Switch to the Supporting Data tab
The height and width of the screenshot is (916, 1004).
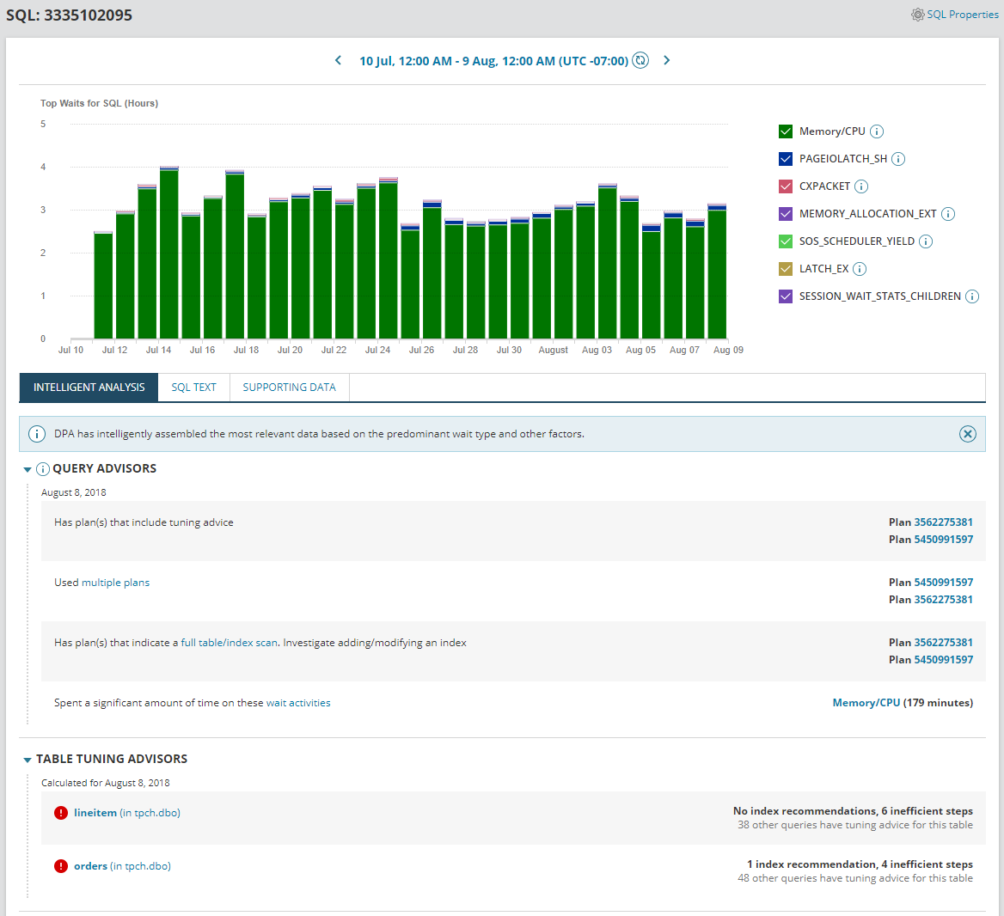pos(289,388)
